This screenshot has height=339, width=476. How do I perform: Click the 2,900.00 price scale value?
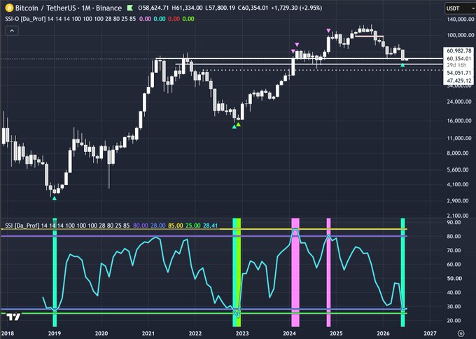coord(459,200)
